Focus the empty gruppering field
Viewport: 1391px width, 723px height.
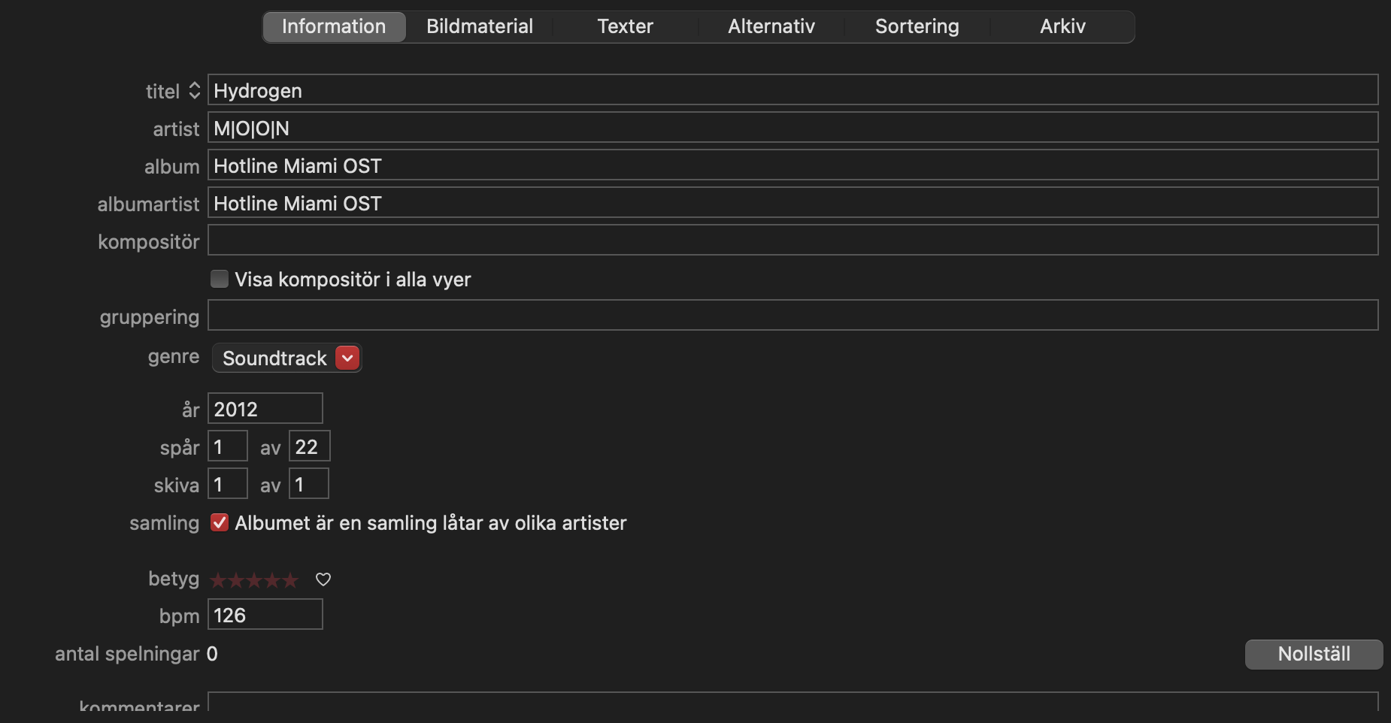click(792, 315)
